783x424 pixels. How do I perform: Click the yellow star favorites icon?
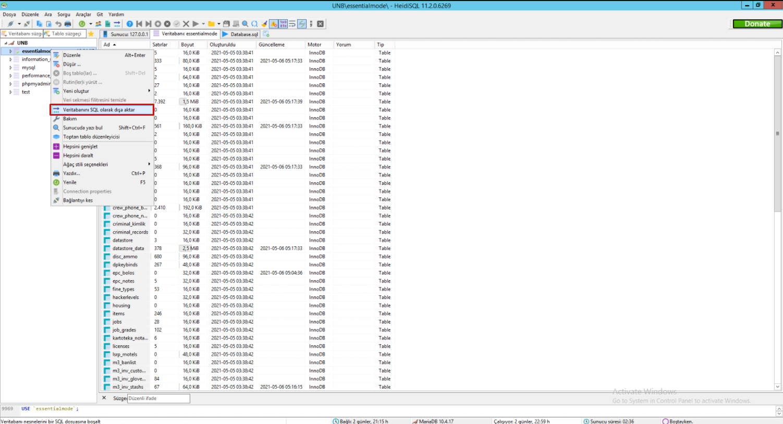[91, 34]
